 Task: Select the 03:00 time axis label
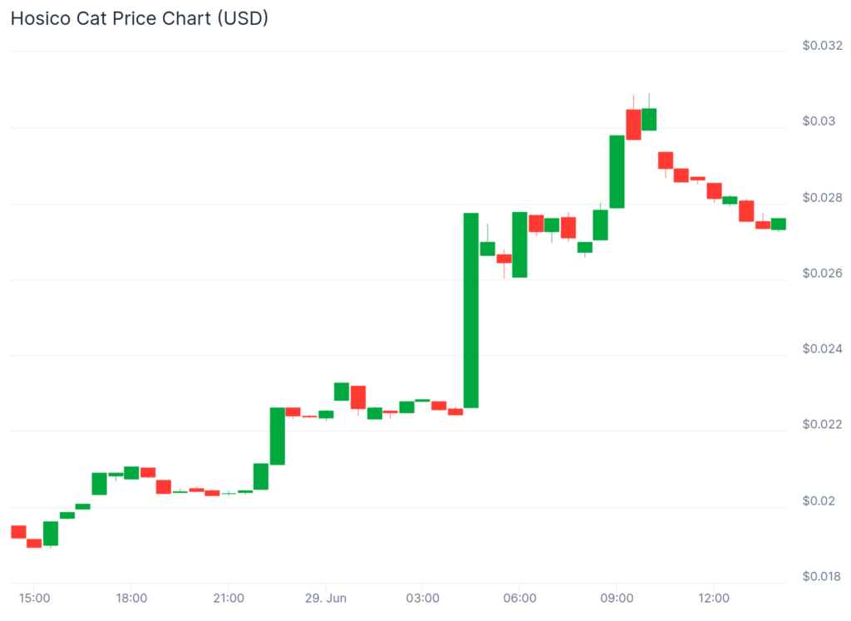(x=422, y=598)
